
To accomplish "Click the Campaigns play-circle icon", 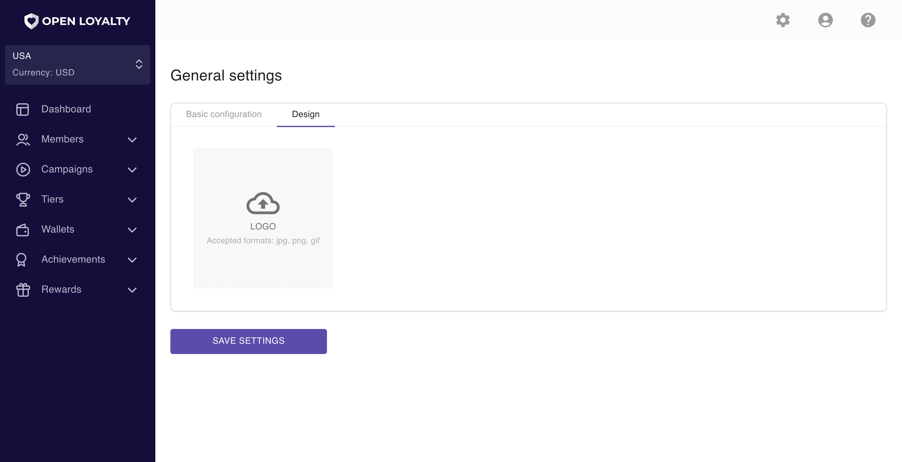I will point(23,169).
